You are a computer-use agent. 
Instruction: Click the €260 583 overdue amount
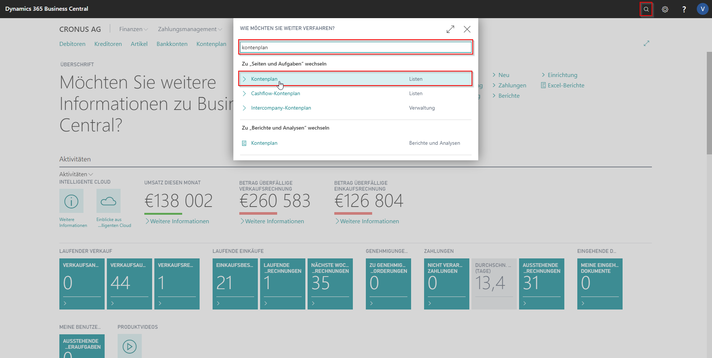[275, 201]
